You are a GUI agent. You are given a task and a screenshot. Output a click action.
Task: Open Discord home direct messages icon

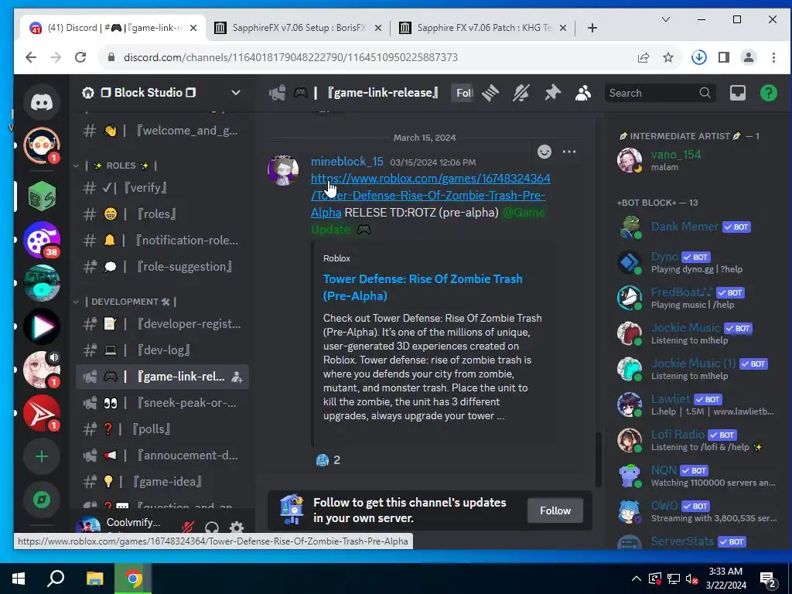42,103
